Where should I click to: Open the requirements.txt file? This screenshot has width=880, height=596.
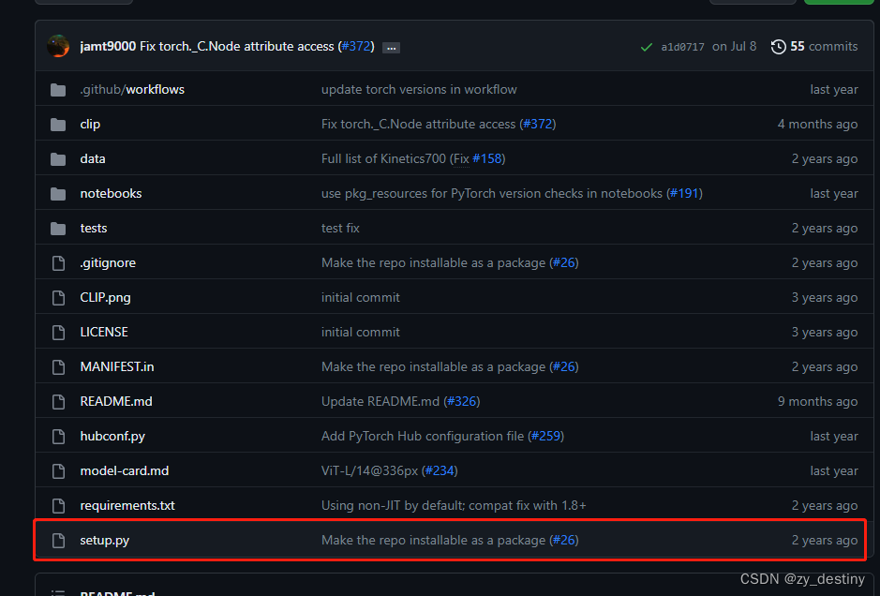pyautogui.click(x=127, y=506)
